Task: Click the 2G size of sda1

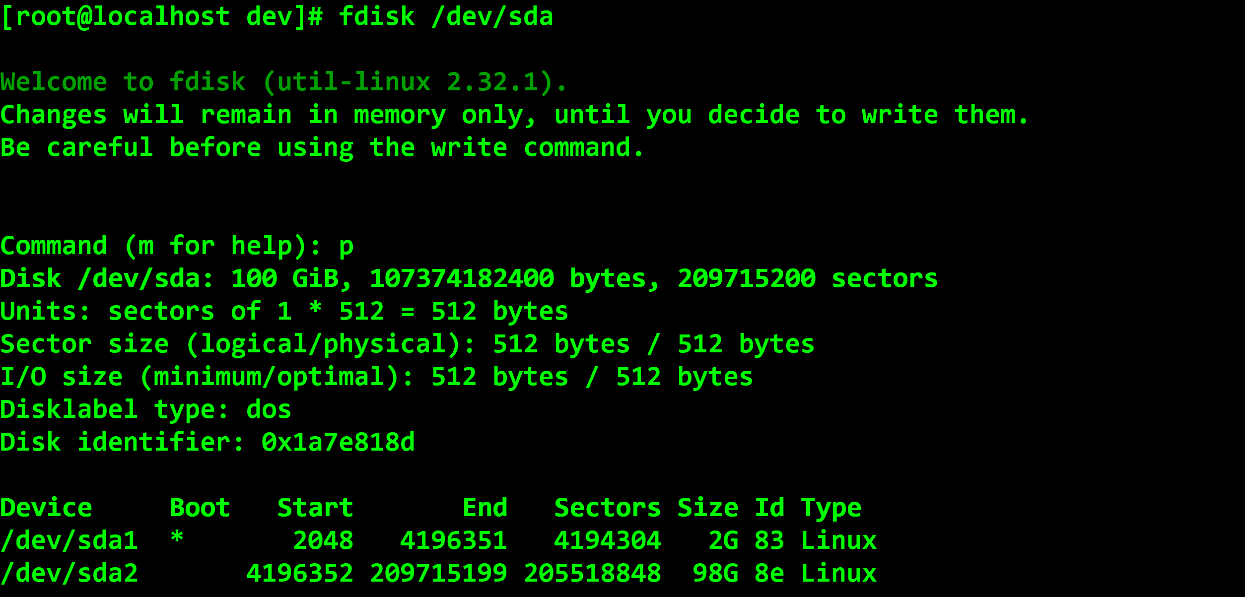Action: pos(723,540)
